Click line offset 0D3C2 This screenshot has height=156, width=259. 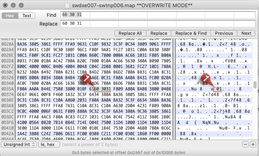8,112
